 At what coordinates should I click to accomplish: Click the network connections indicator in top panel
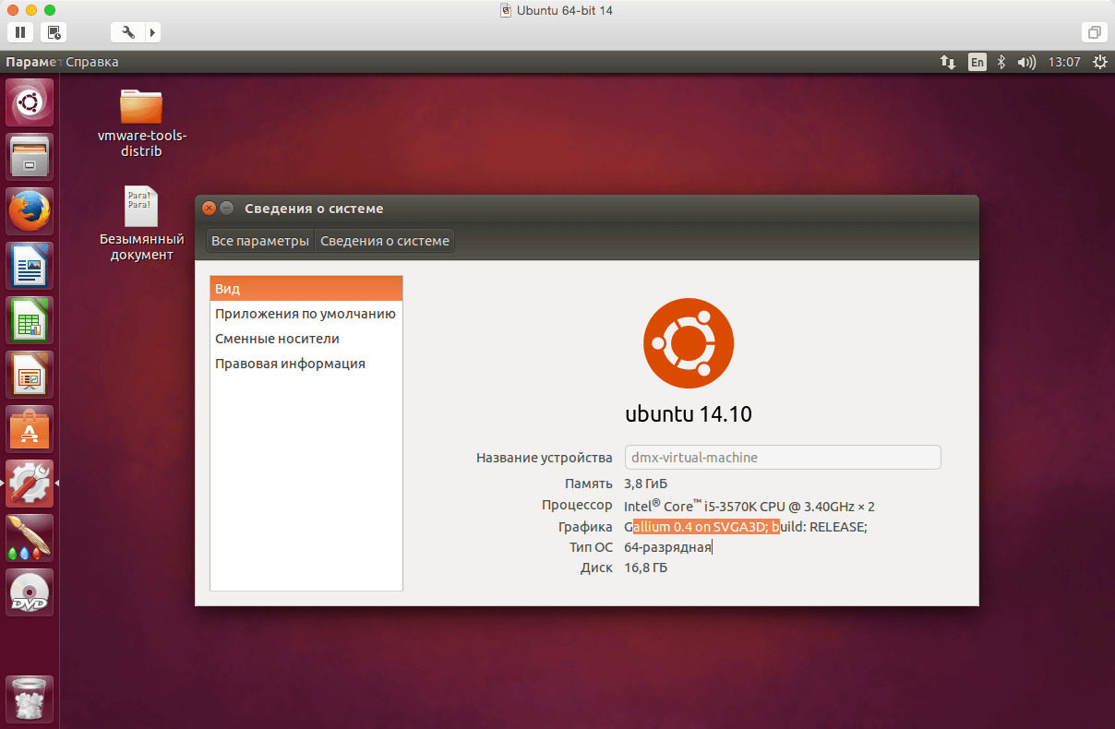point(948,62)
